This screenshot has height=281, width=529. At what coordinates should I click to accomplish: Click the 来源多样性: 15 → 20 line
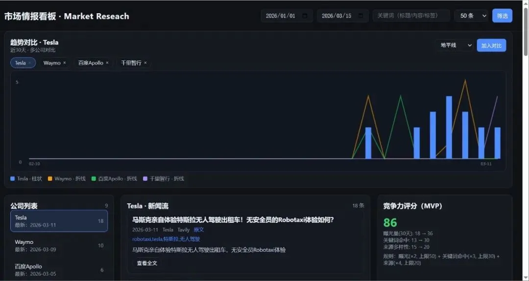coord(406,247)
